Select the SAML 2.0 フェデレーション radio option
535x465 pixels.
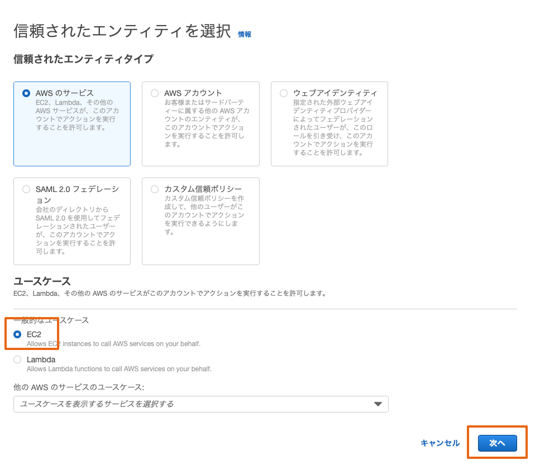coord(26,189)
